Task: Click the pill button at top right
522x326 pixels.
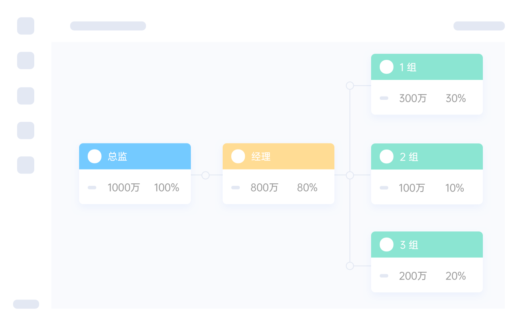Action: point(479,26)
